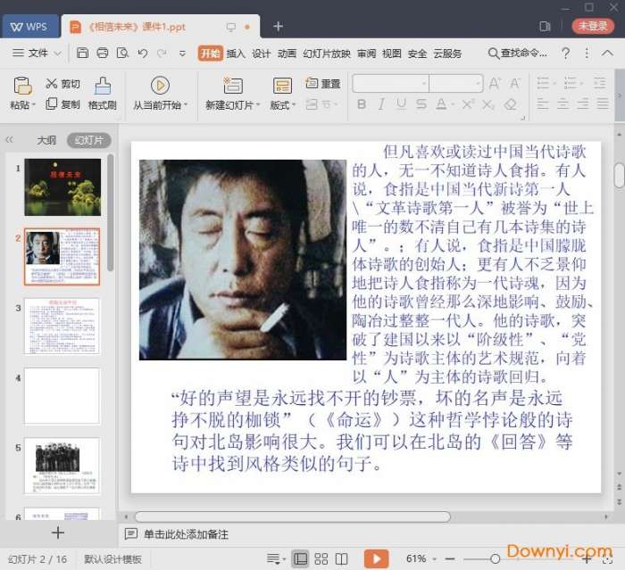Click the 复制 copy button
The image size is (625, 570).
[62, 104]
